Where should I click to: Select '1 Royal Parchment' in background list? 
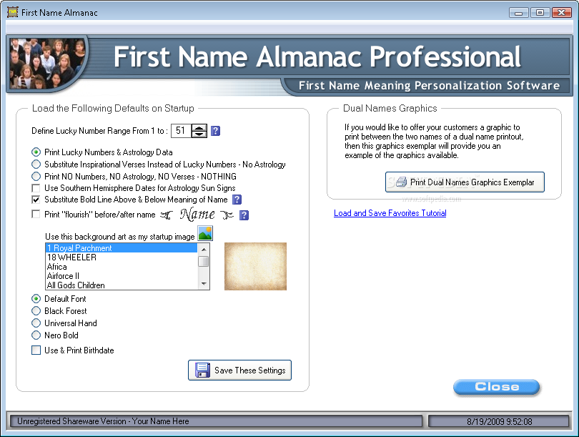[122, 248]
